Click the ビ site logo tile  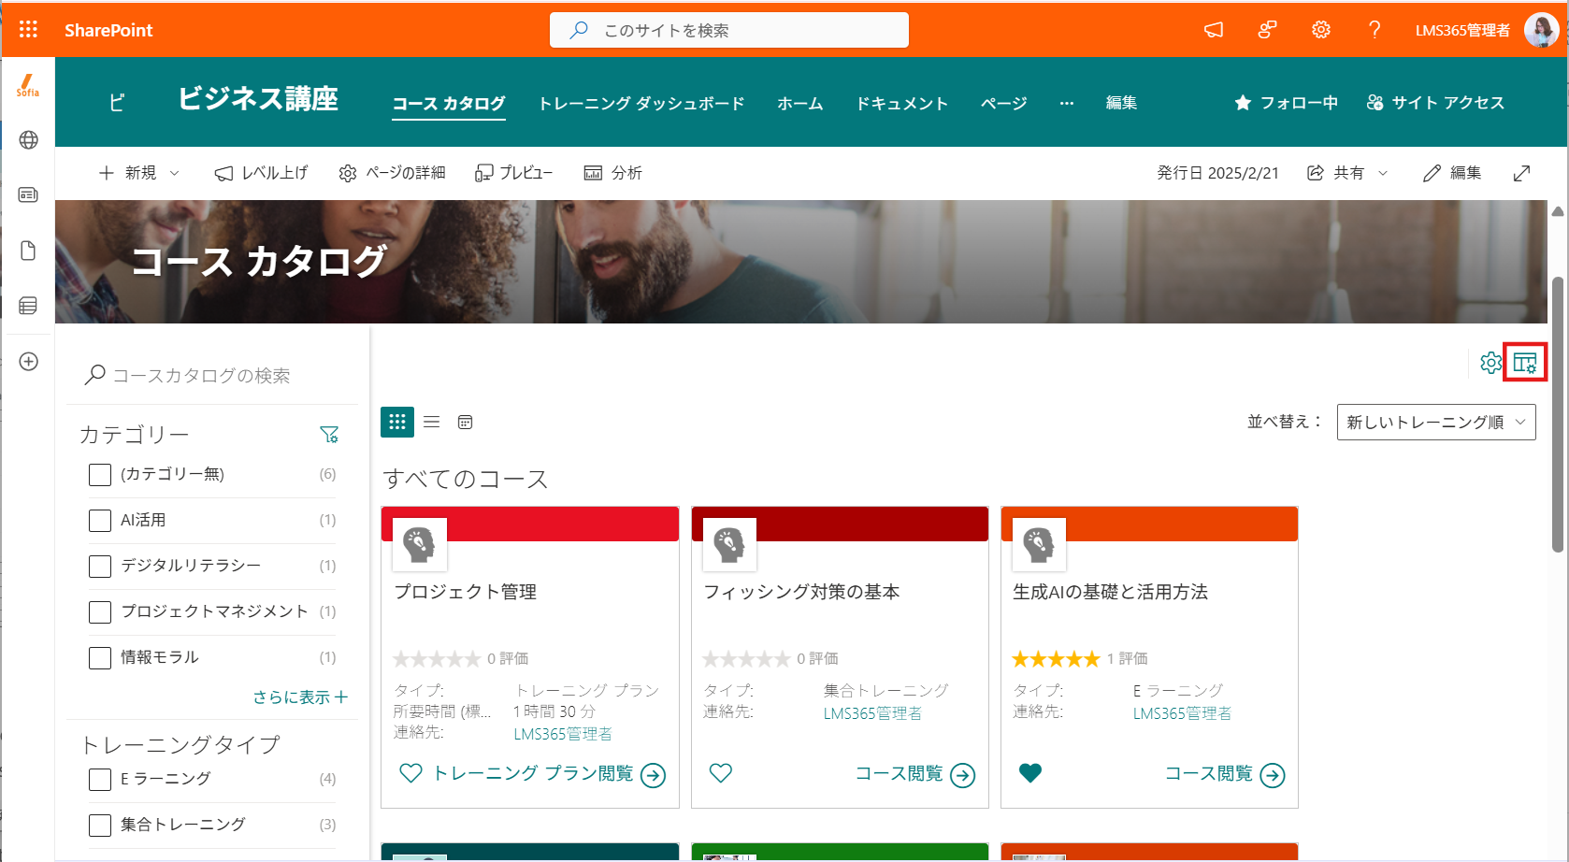pos(117,102)
